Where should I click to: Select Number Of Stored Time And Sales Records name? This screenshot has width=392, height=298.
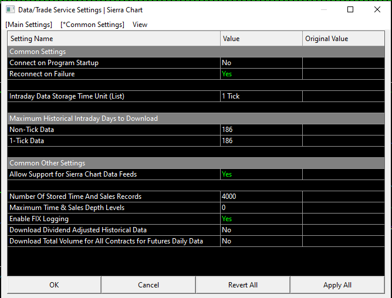click(x=114, y=197)
